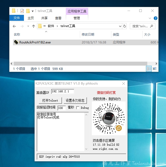Click the folder icon in the address bar
The height and width of the screenshot is (167, 166).
click(x=40, y=26)
